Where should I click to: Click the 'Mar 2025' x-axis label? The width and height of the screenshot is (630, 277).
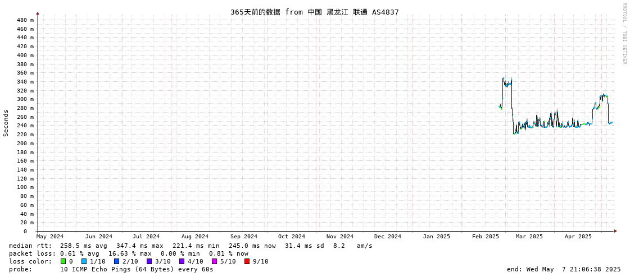pos(529,237)
